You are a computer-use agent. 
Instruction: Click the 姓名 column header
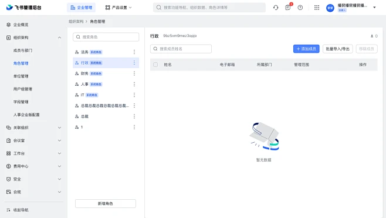coord(168,65)
